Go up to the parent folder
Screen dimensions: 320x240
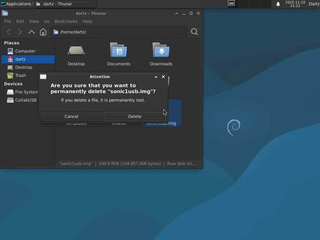coord(32,32)
